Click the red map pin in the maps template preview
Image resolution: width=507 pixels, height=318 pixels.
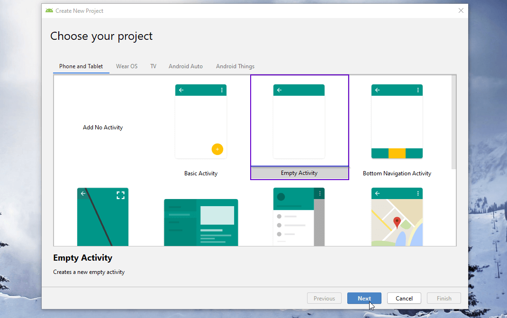point(397,220)
